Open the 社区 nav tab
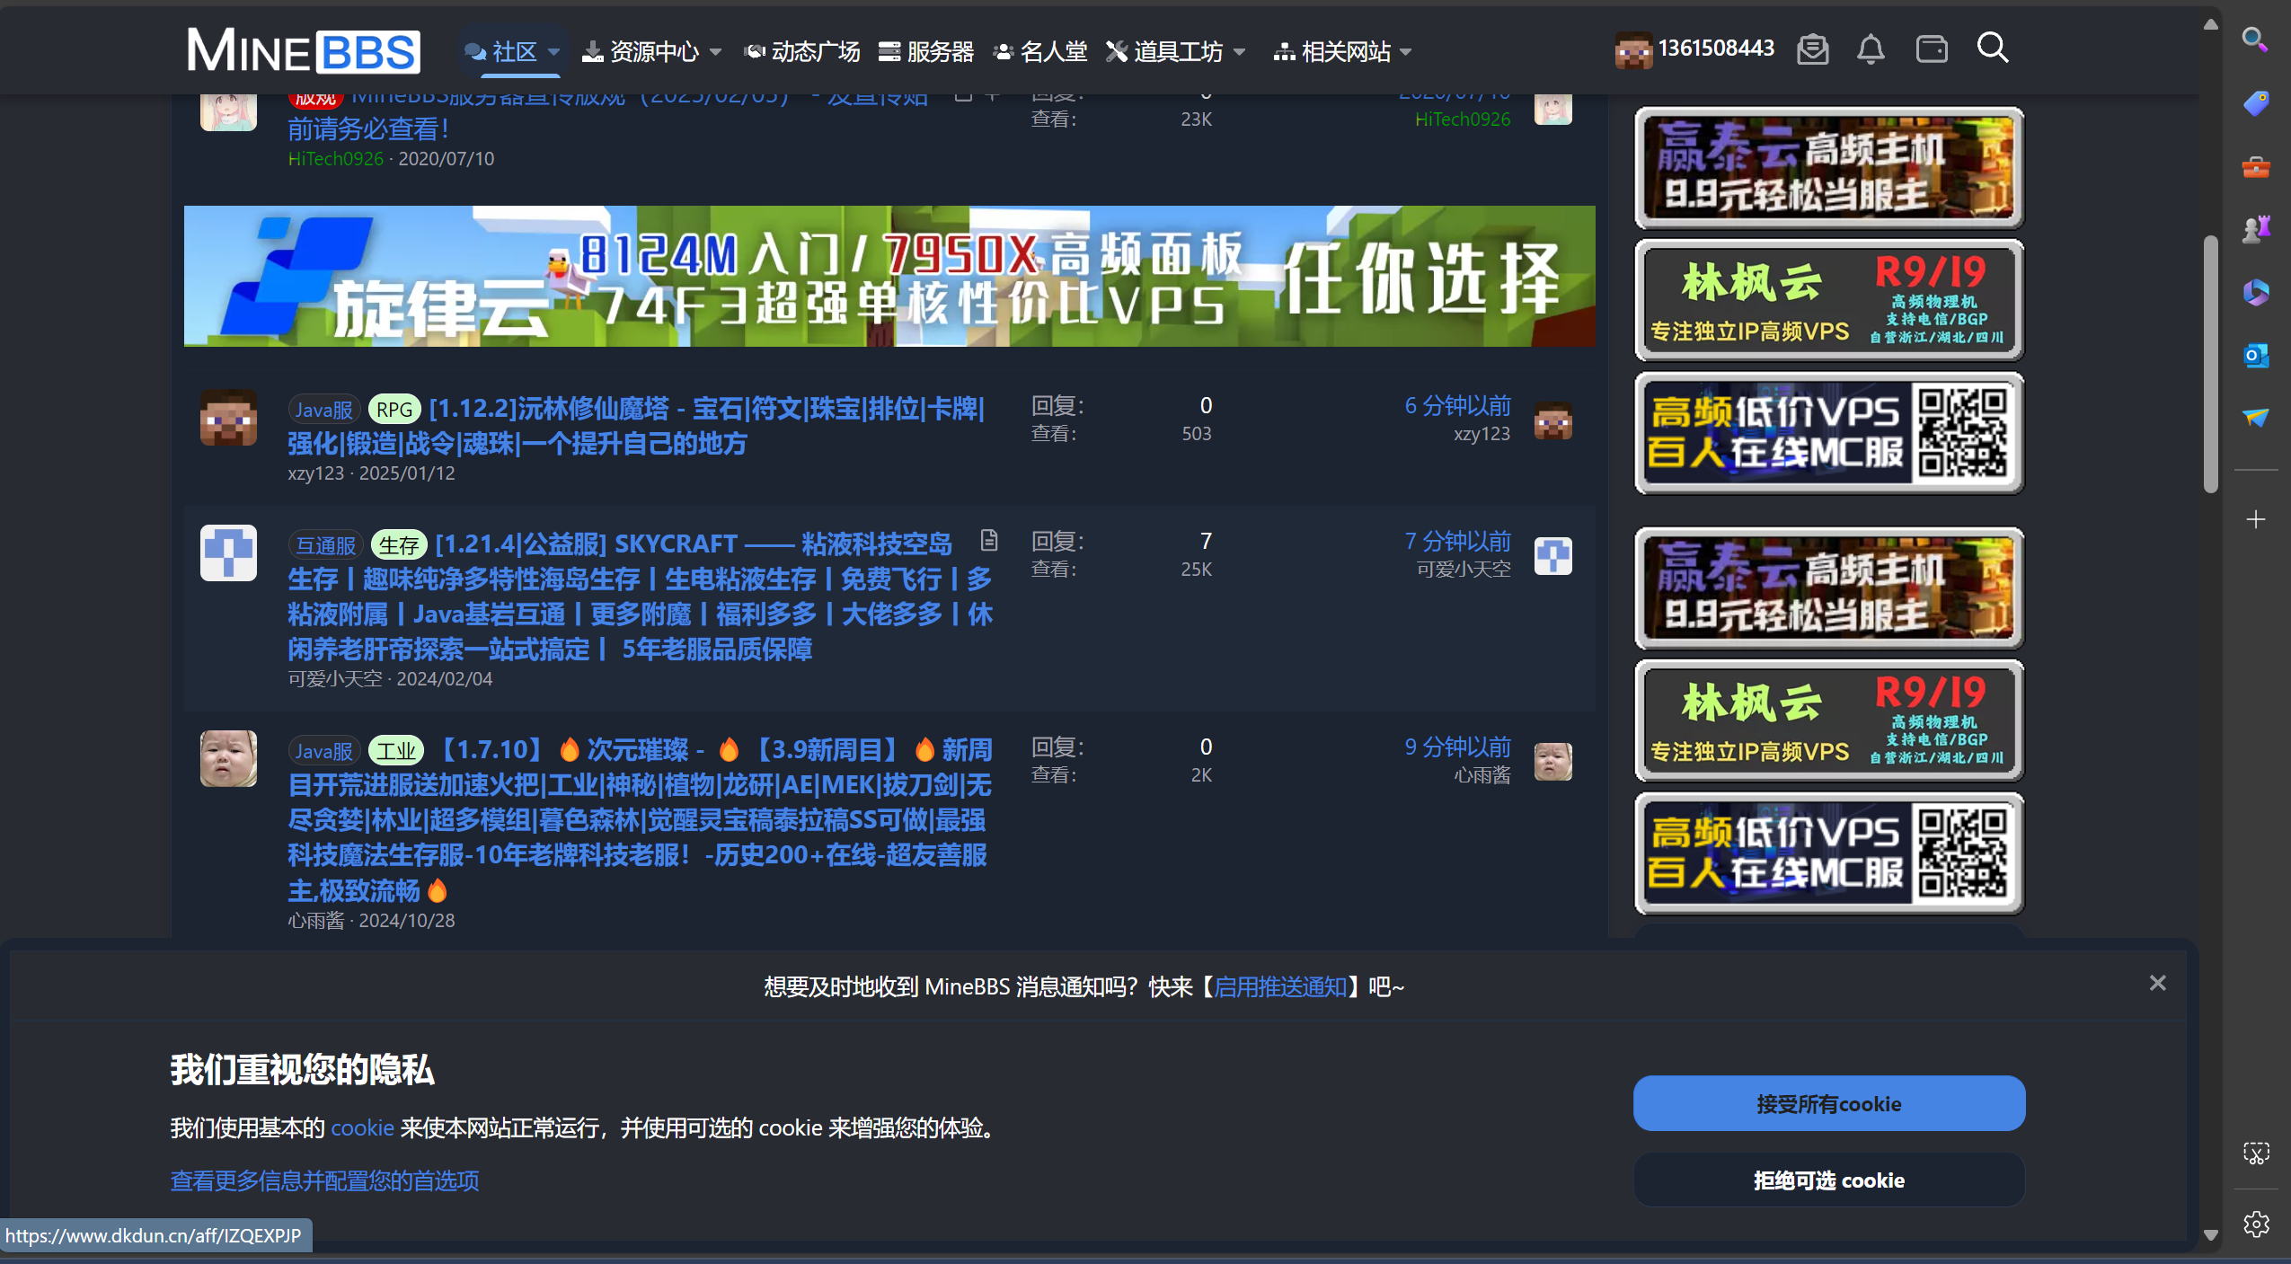 point(501,52)
